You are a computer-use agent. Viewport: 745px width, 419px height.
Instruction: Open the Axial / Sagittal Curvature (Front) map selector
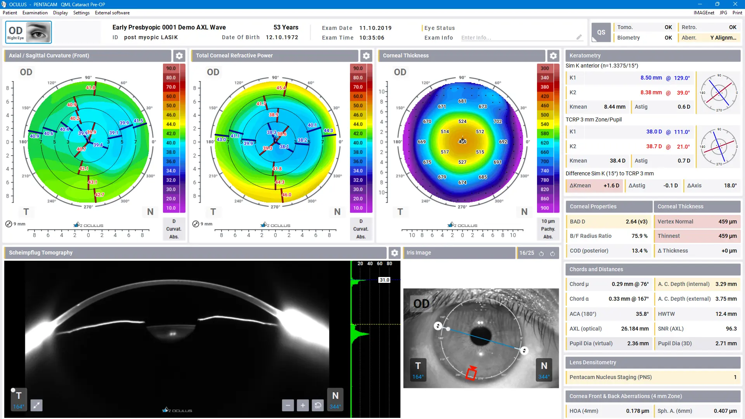[x=88, y=55]
